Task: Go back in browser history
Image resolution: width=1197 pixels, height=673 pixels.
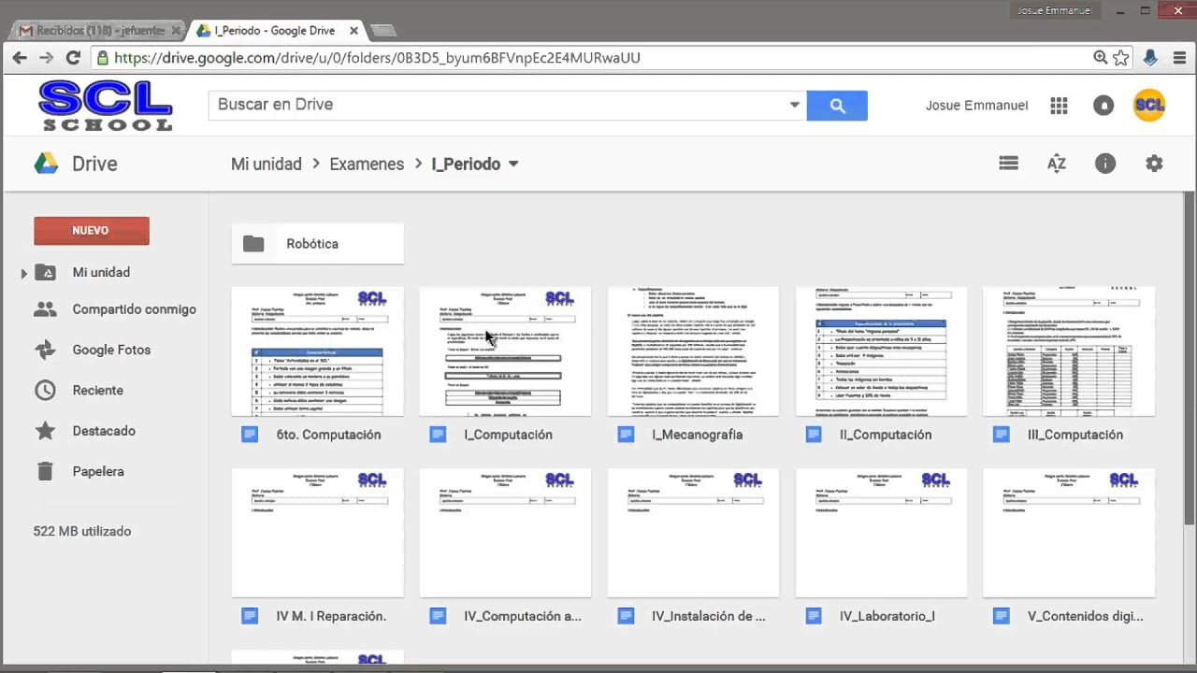Action: point(20,58)
